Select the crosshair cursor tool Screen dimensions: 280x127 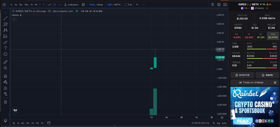click(x=6, y=12)
